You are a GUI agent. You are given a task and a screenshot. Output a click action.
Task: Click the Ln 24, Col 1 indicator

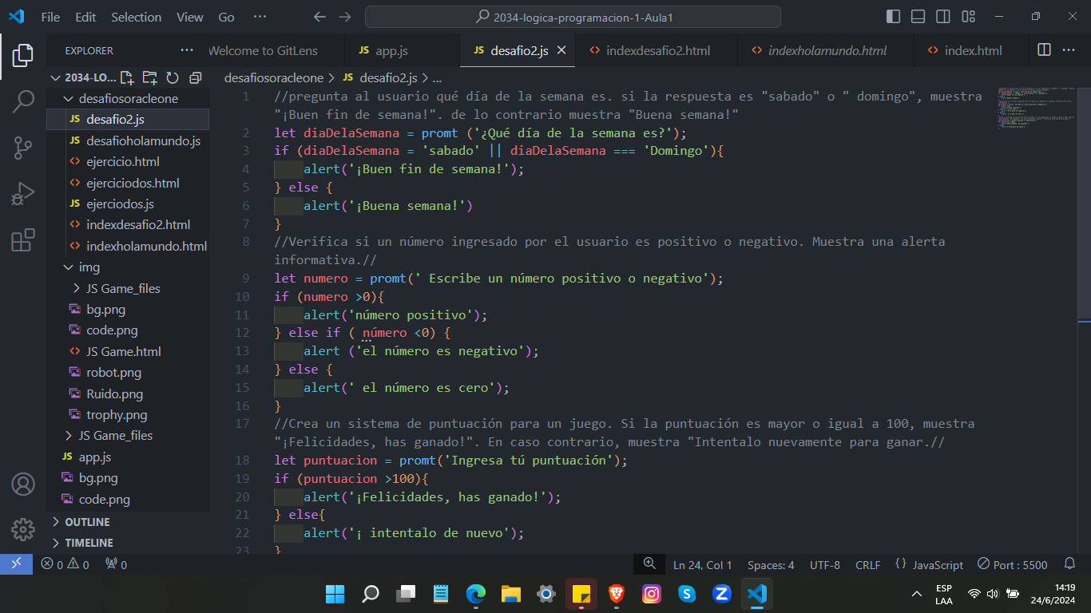(703, 564)
